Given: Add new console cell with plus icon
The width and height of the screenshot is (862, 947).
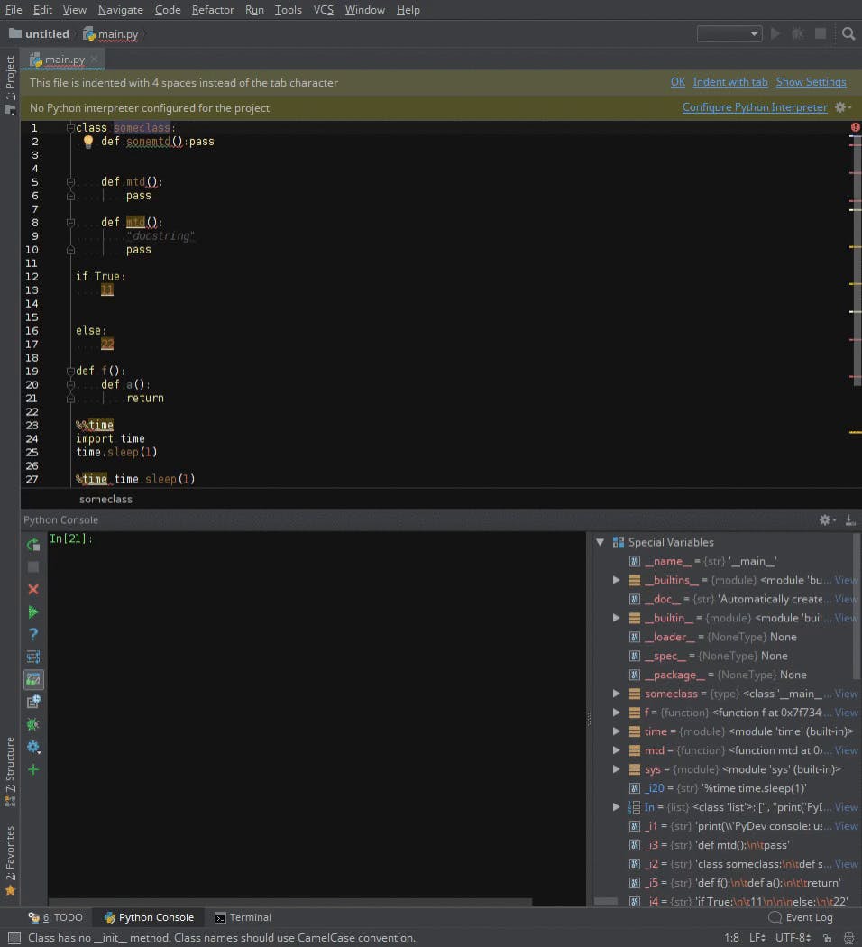Looking at the screenshot, I should (33, 769).
